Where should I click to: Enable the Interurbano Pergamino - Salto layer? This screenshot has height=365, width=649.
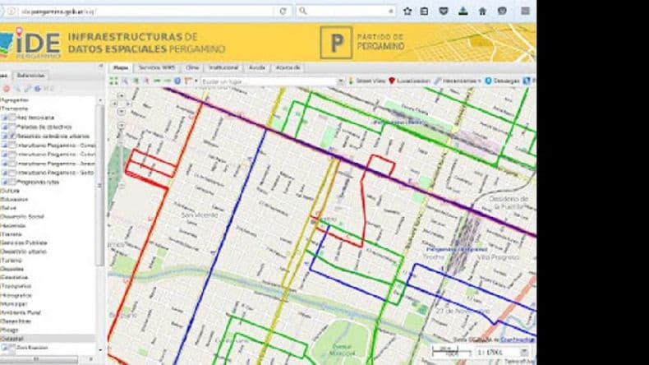click(12, 173)
